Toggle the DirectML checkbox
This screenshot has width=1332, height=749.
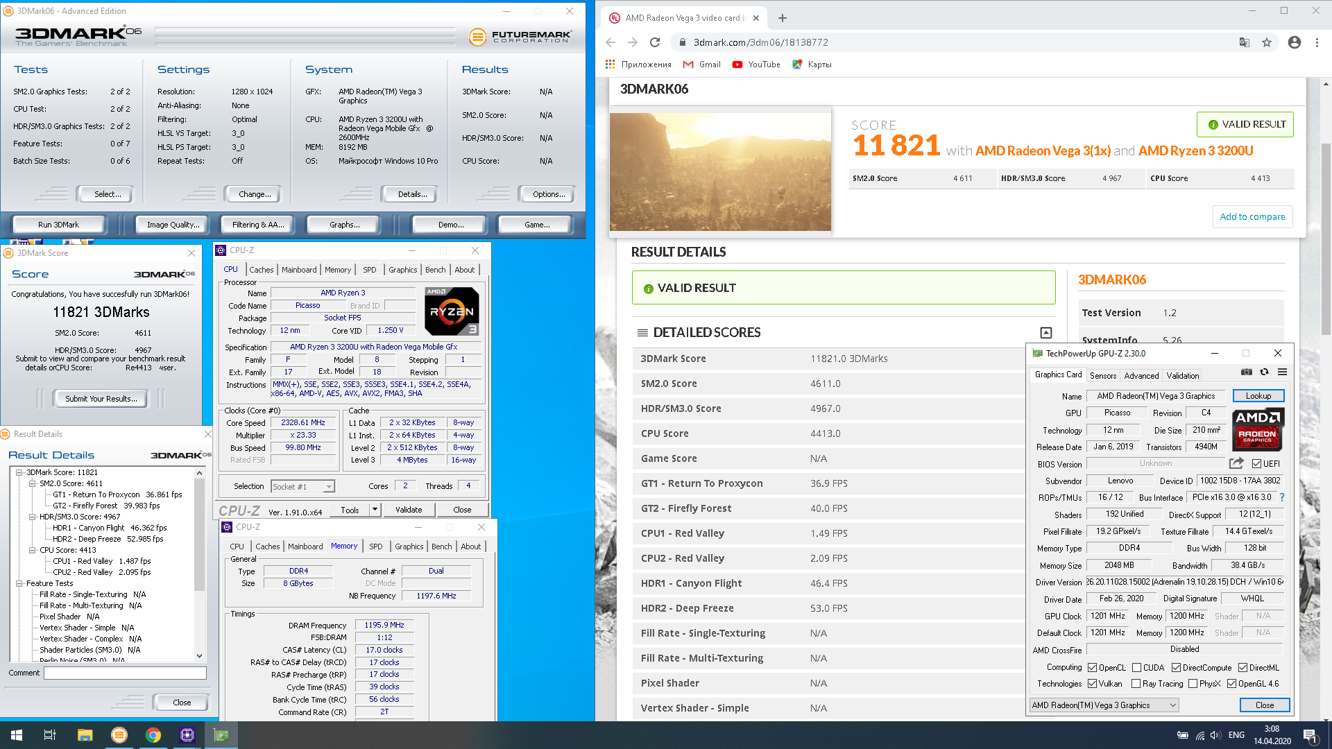(x=1243, y=668)
